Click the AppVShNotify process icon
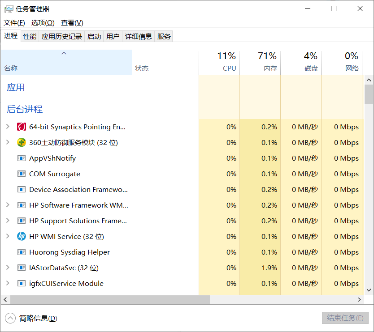374x332 pixels. click(x=22, y=158)
